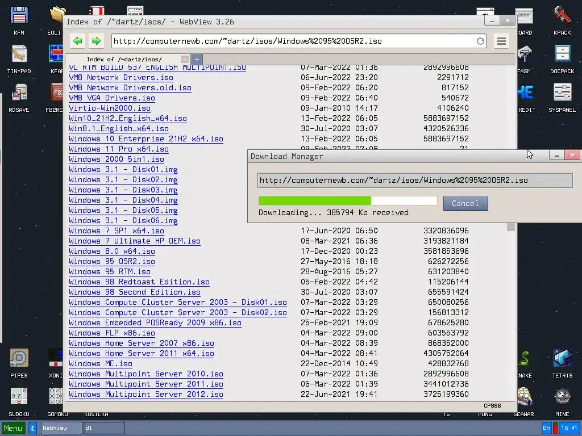The width and height of the screenshot is (582, 436).
Task: Click date 22-Dec-2014 10:49 text
Action: click(x=339, y=364)
